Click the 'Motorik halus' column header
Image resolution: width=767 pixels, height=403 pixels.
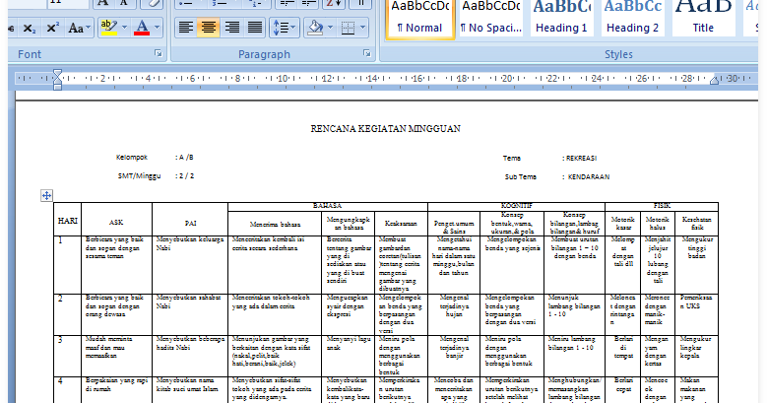point(658,224)
